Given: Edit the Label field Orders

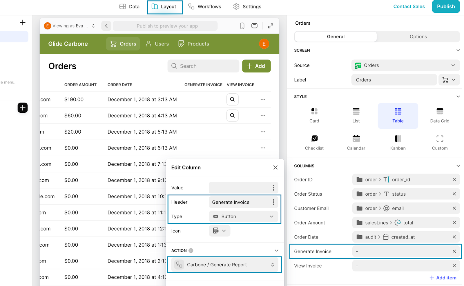Looking at the screenshot, I should pos(394,80).
